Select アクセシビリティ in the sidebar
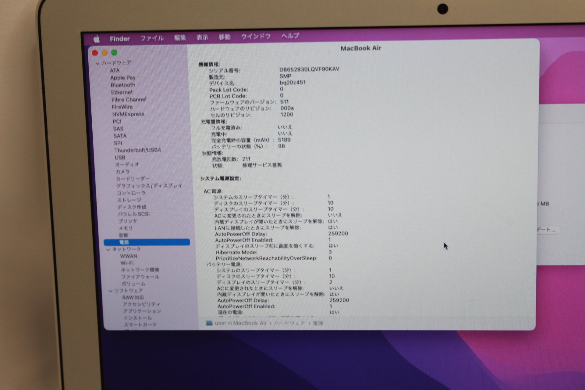The image size is (585, 390). click(x=141, y=304)
